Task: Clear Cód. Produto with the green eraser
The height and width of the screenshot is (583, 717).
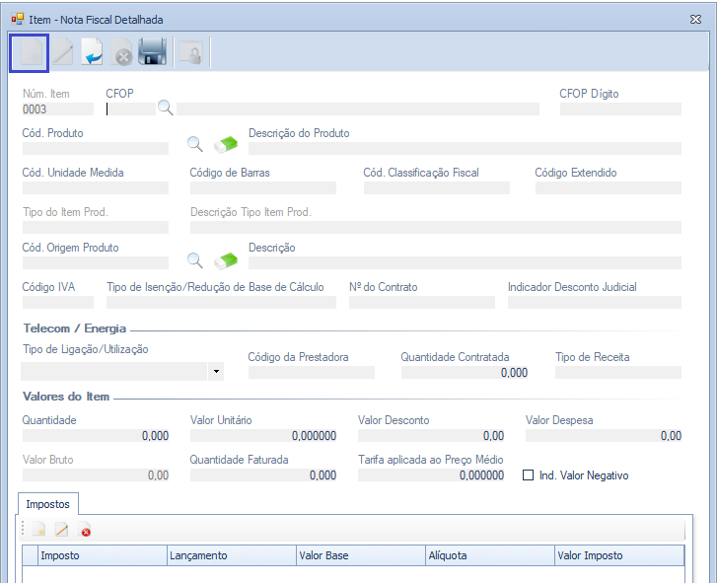Action: 226,145
